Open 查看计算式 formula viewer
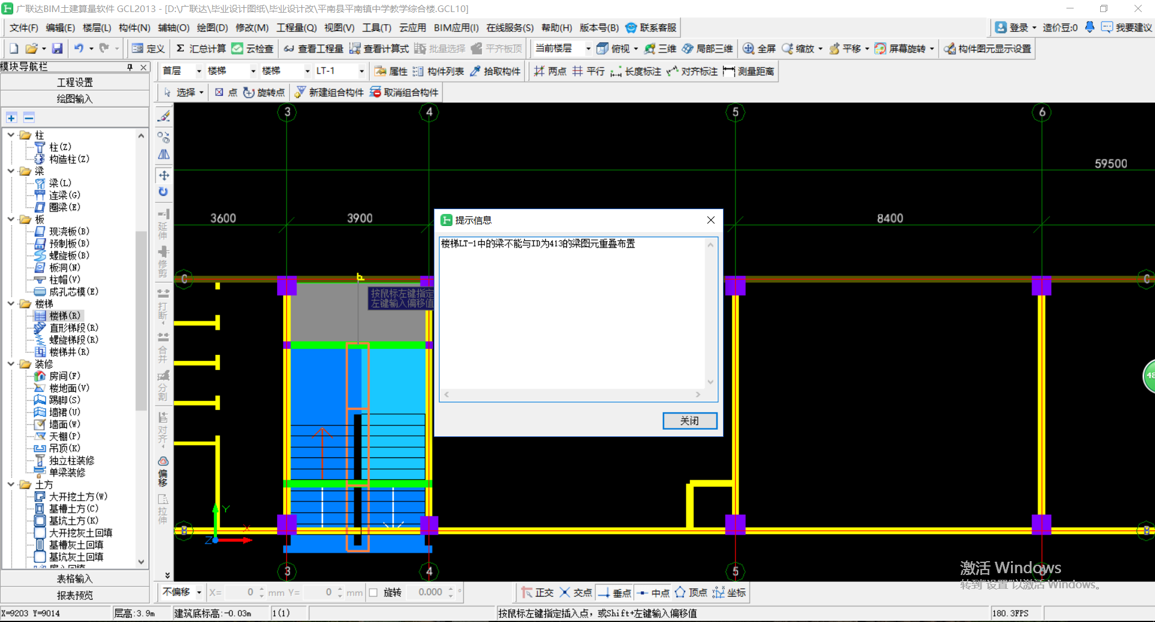 [x=379, y=49]
